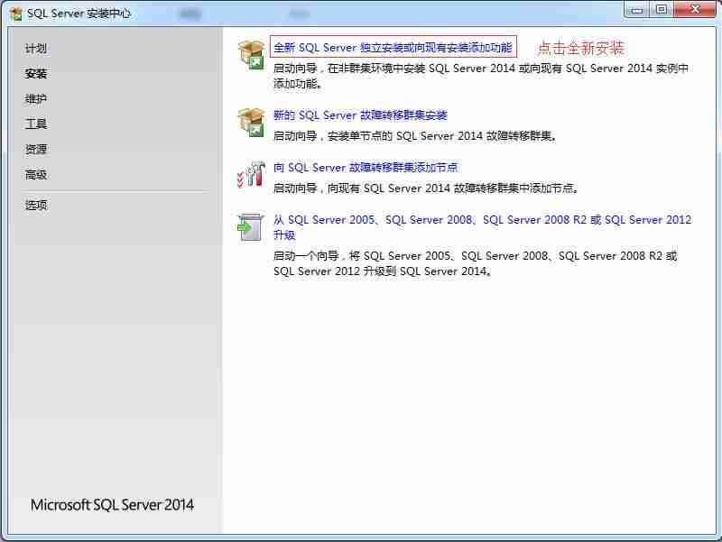Select the 安装 section

[x=37, y=74]
